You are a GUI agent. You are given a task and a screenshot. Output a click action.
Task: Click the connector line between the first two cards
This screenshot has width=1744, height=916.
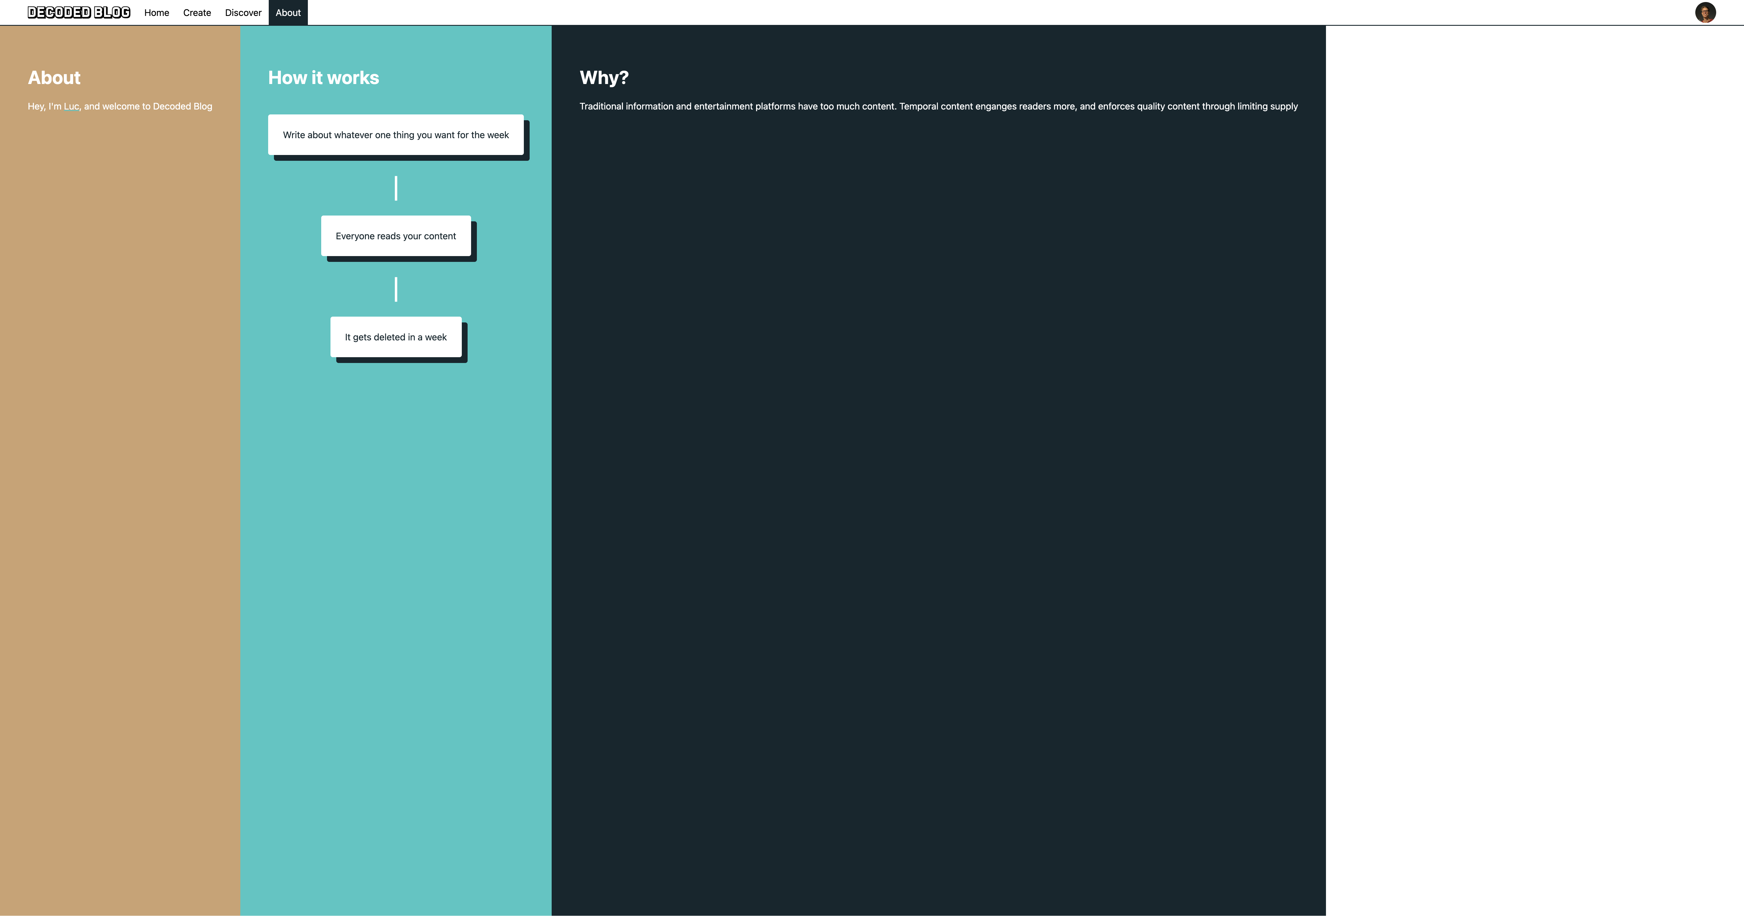[x=396, y=187]
